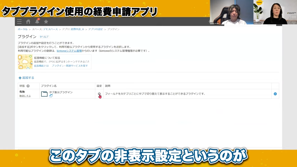
Task: Open kintoneシステム管理 link
Action: coord(69,51)
